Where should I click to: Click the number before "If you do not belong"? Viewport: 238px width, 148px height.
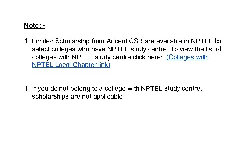(26, 89)
